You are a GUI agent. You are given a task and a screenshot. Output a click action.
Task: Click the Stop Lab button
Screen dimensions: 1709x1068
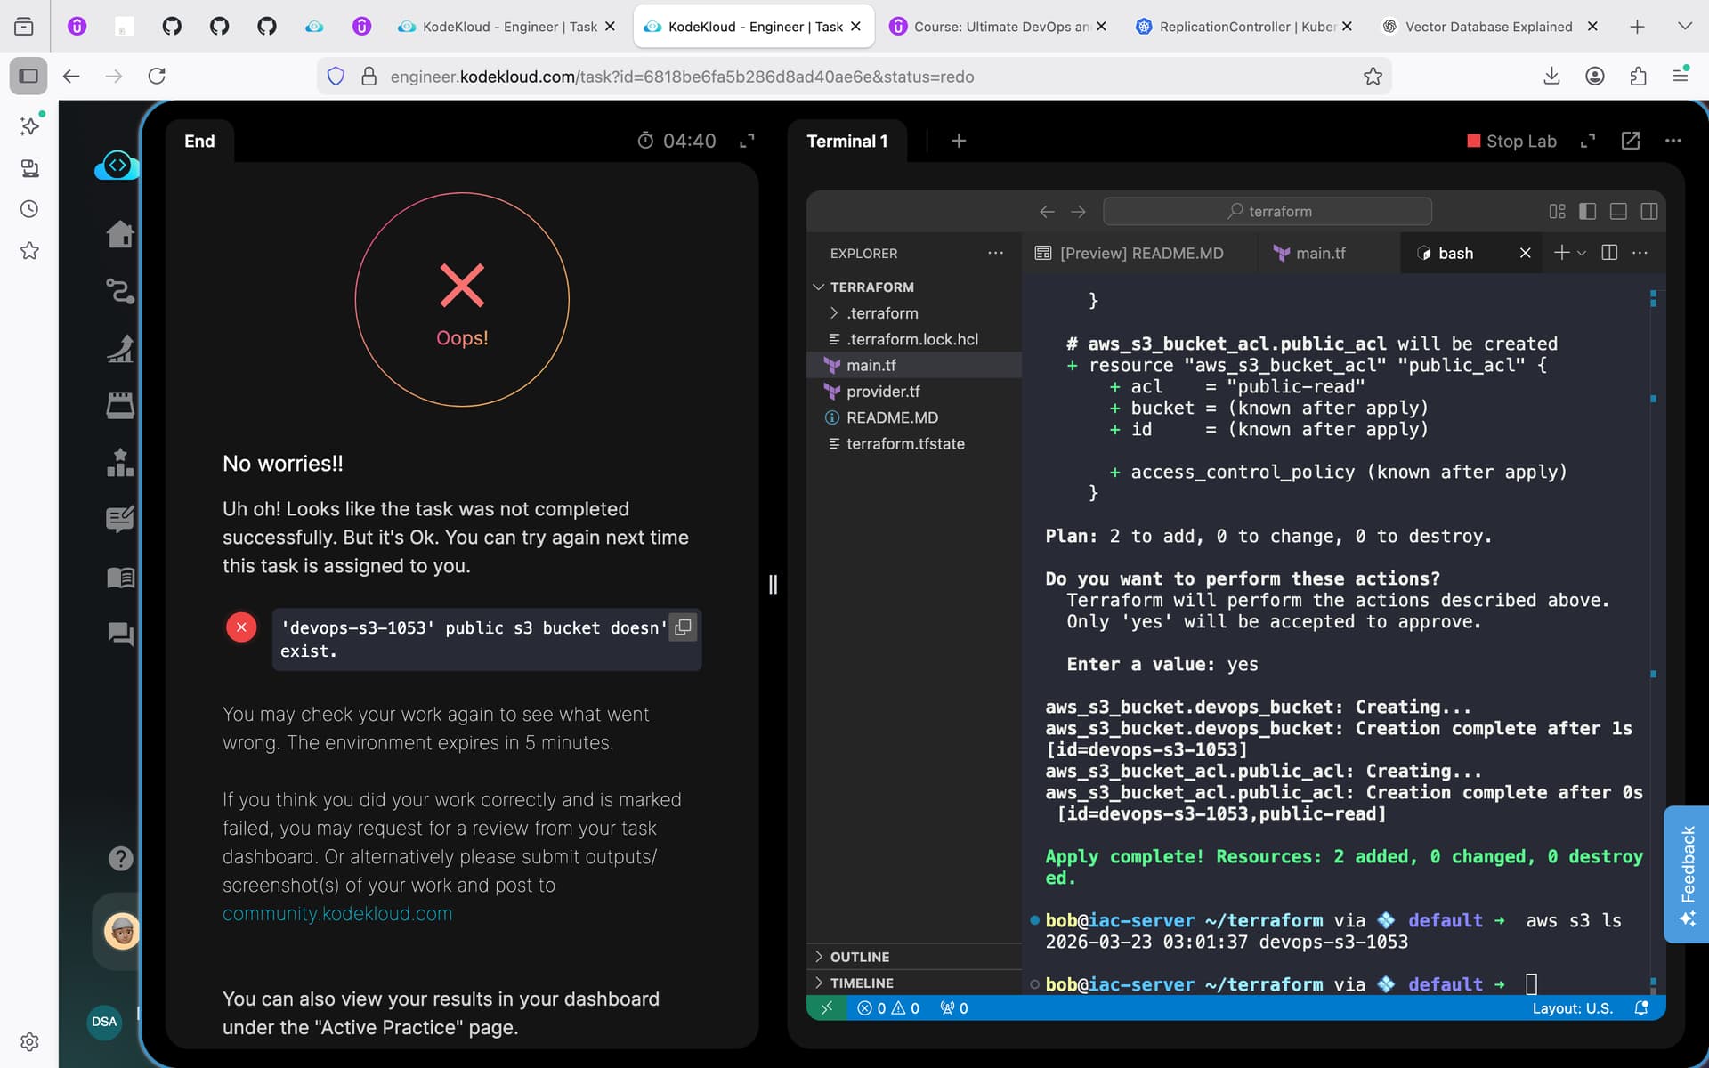coord(1511,141)
